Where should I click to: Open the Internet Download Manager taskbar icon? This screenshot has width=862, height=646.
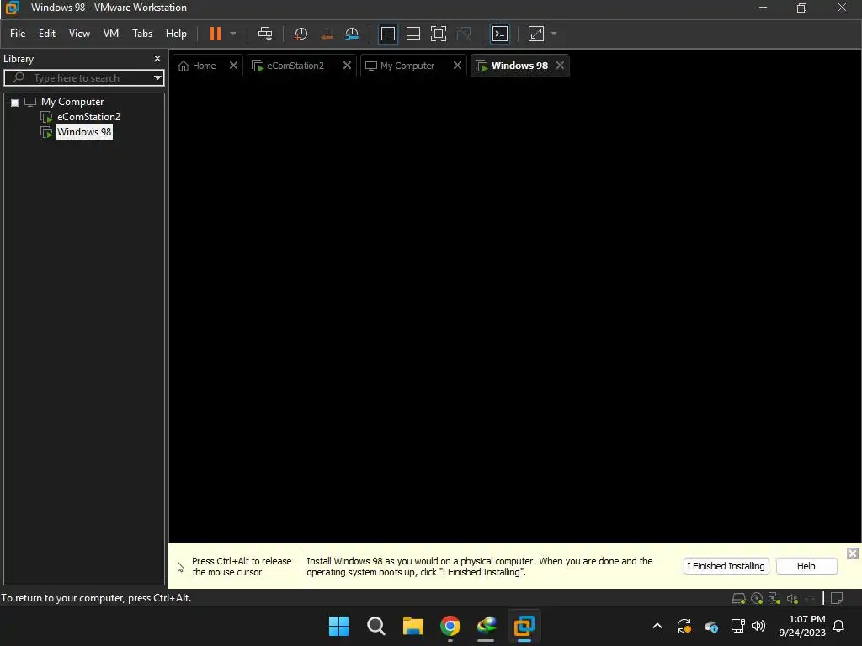487,626
